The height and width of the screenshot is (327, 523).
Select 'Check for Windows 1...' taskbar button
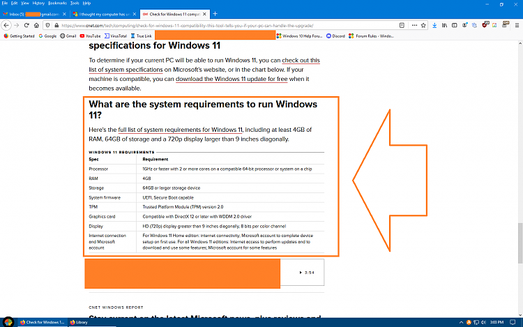pyautogui.click(x=43, y=322)
